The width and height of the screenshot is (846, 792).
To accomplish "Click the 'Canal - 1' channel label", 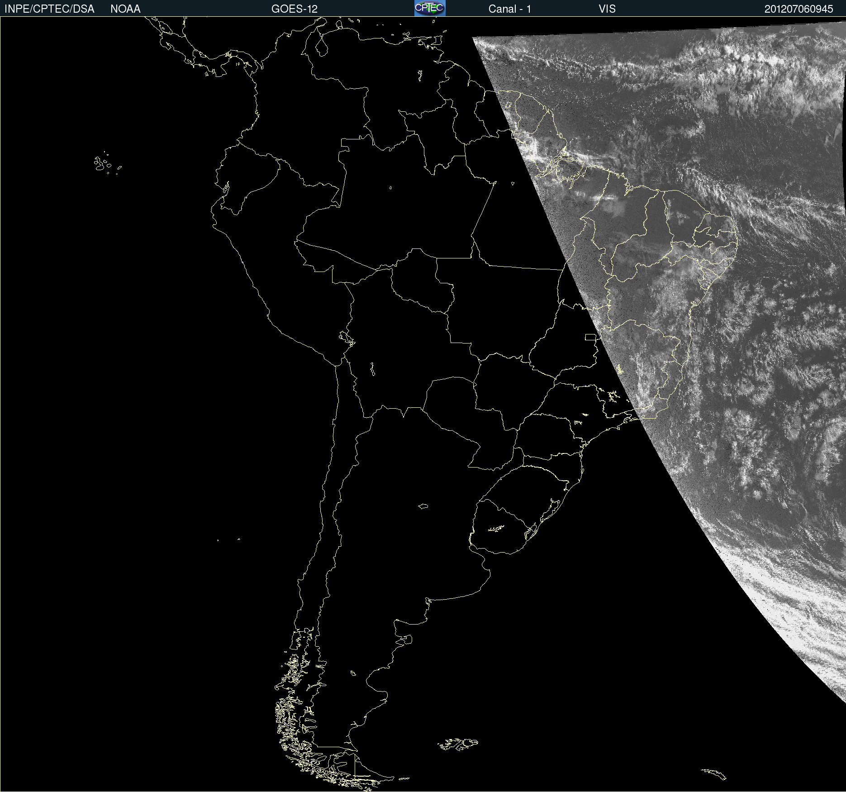I will click(x=510, y=9).
